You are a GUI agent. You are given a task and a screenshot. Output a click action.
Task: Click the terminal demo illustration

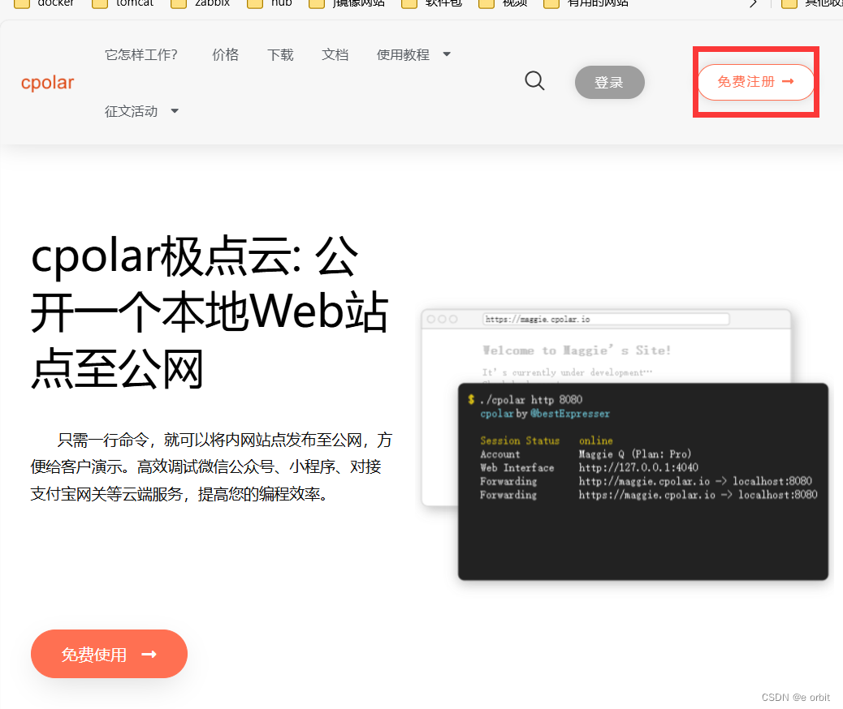pos(642,481)
